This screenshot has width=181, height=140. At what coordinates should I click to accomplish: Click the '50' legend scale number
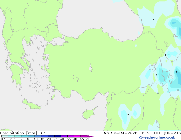(89, 139)
